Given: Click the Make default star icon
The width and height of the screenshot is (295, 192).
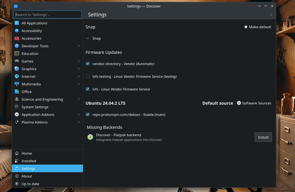Looking at the screenshot, I should [x=246, y=27].
